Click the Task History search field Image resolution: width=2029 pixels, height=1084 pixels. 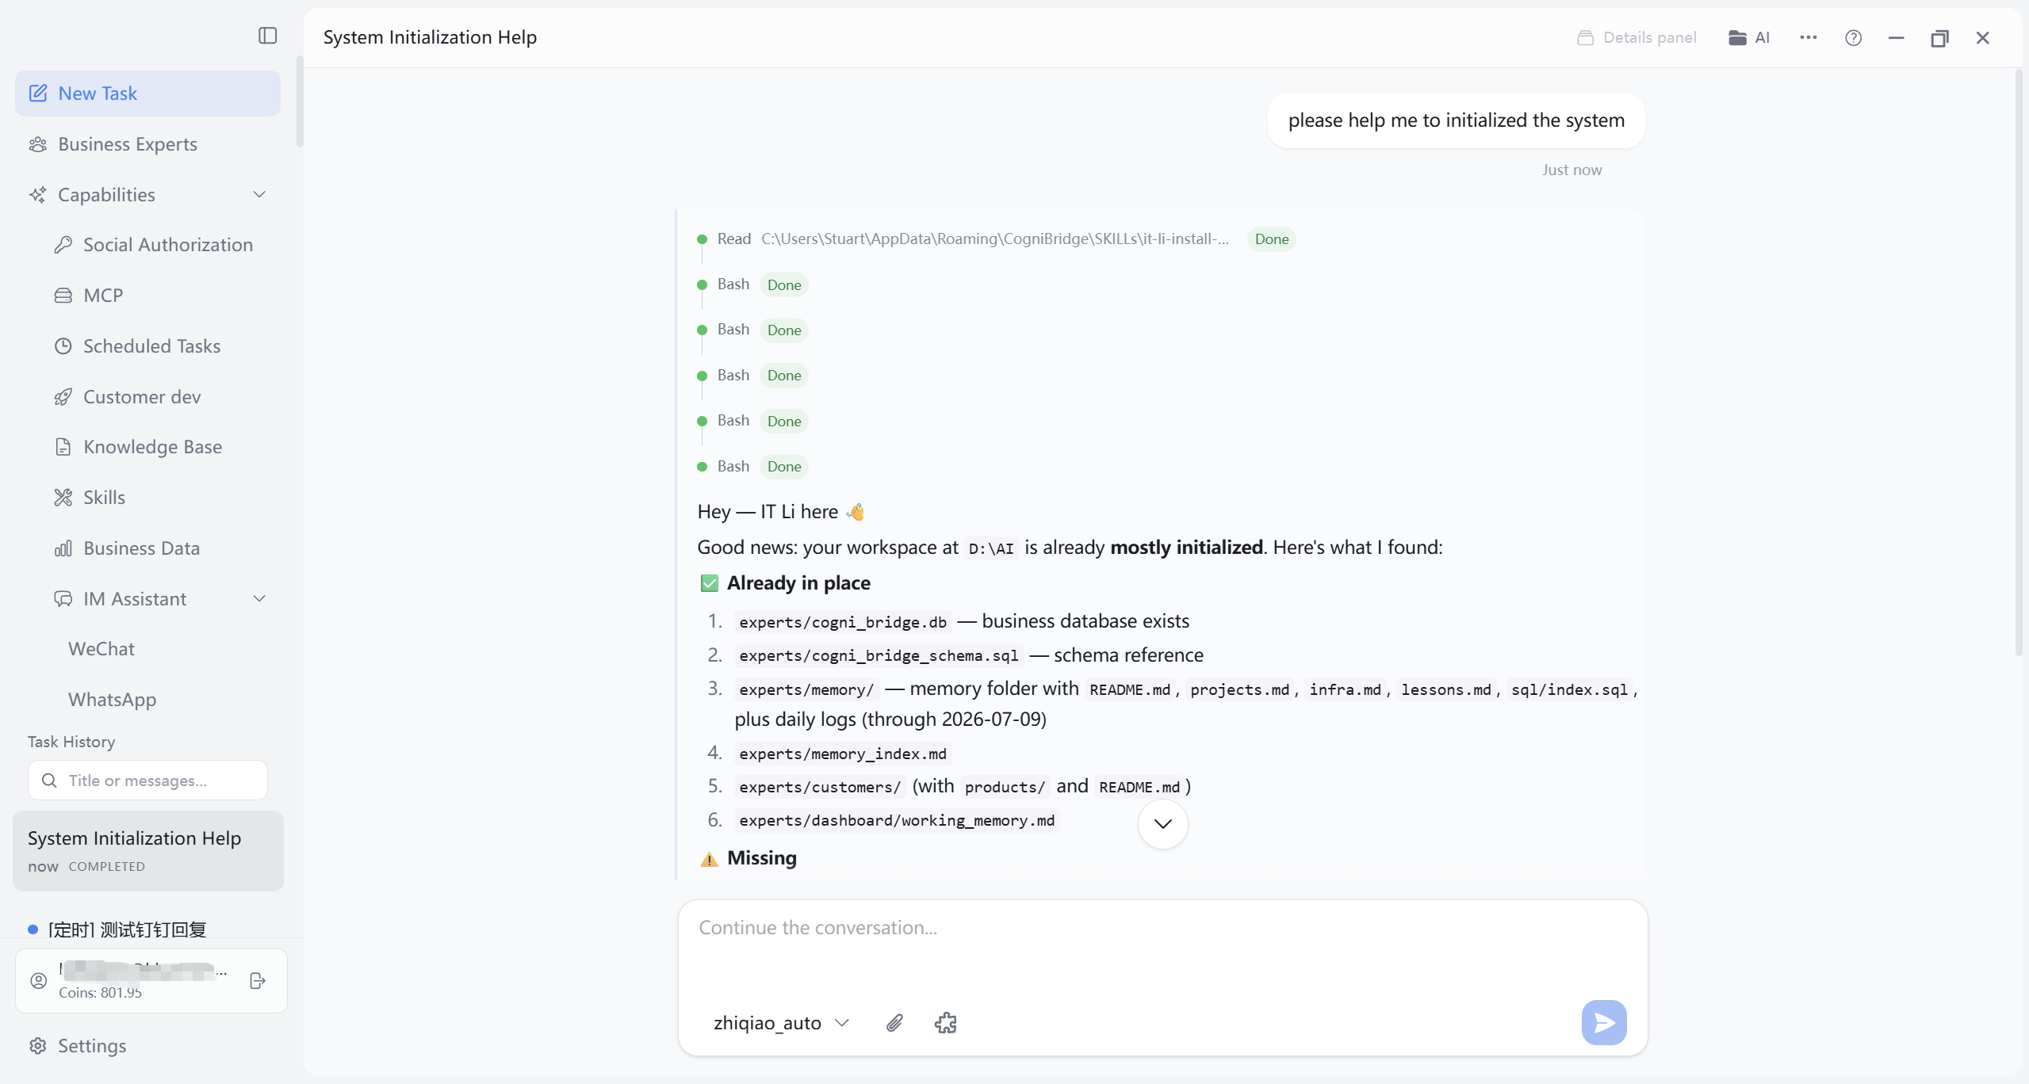click(x=147, y=781)
